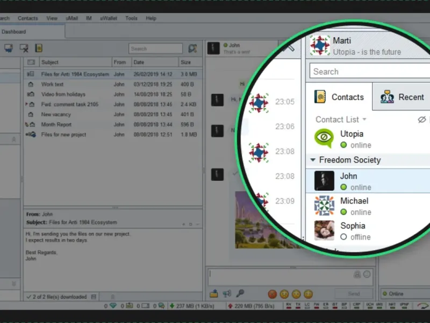Screen dimensions: 430x323
Task: Click the status bar chat bubbles icon
Action: [162, 306]
